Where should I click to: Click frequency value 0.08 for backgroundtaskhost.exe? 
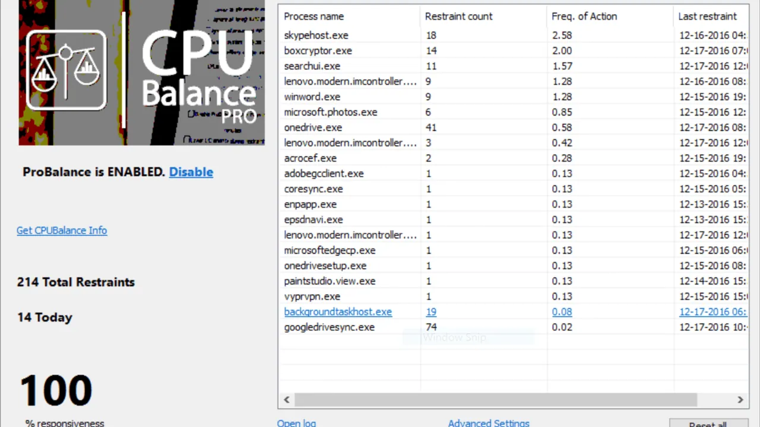coord(562,313)
